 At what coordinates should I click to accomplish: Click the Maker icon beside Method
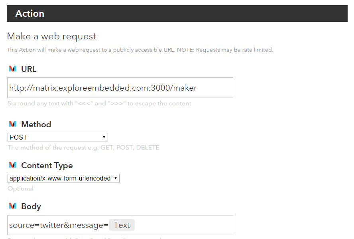click(x=12, y=124)
